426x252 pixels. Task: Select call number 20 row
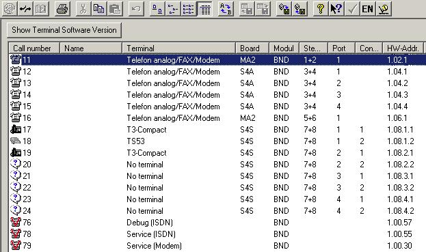pos(217,165)
